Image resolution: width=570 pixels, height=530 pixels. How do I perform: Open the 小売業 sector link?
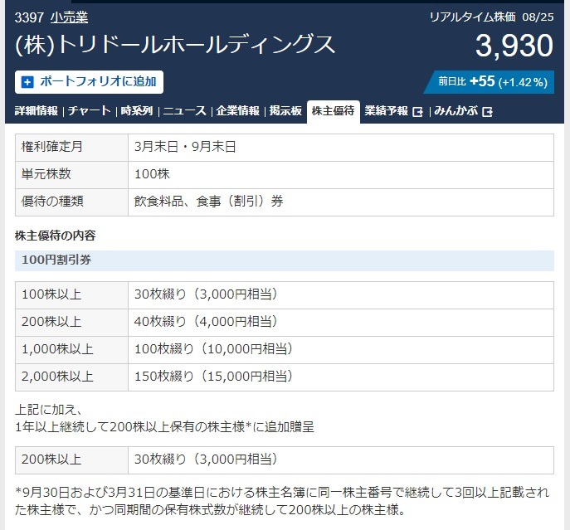click(x=69, y=17)
